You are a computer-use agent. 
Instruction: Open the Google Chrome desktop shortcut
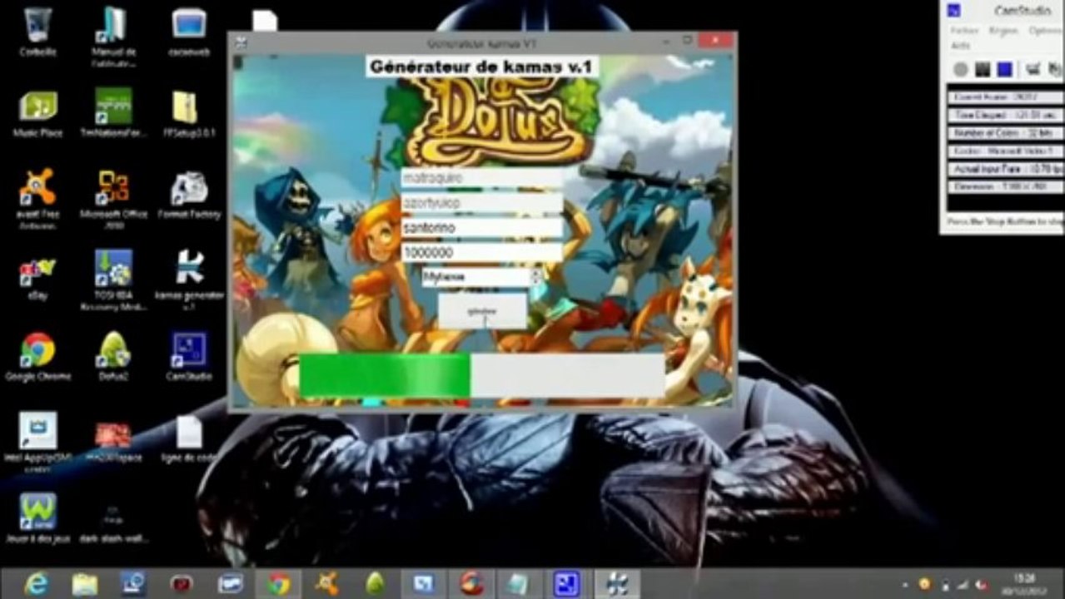(x=38, y=358)
